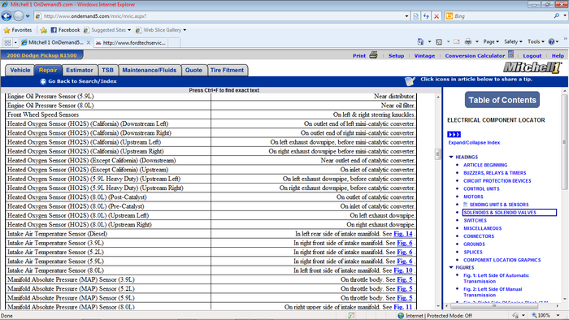Click the printer icon next to Print
The width and height of the screenshot is (569, 320).
coord(373,55)
